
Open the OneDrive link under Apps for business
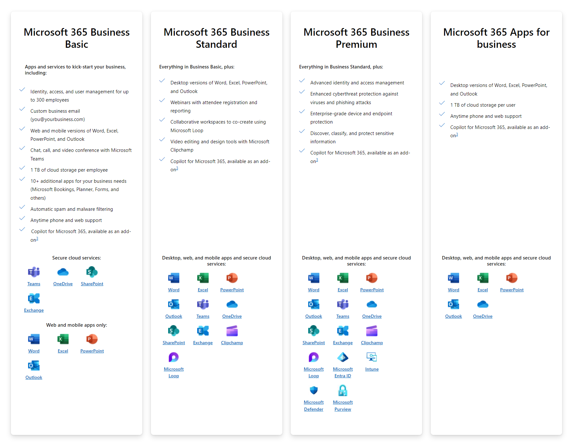(482, 316)
